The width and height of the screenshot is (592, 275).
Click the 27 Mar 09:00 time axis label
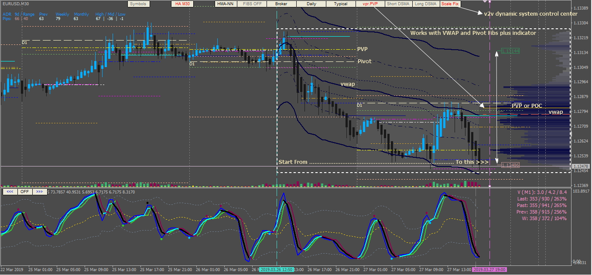pyautogui.click(x=431, y=270)
